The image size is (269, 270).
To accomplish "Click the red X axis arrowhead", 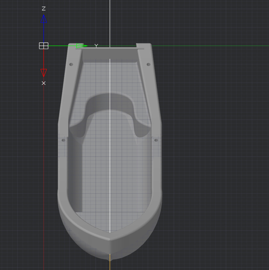I will click(44, 73).
